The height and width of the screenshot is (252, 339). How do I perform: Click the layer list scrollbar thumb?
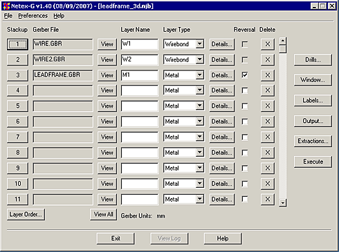283,49
